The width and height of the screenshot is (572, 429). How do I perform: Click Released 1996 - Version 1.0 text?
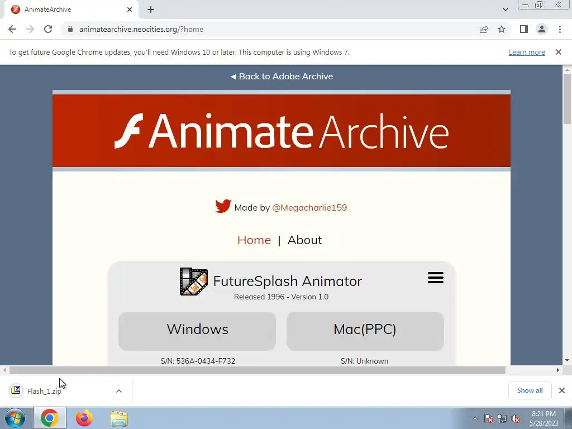[x=282, y=297]
